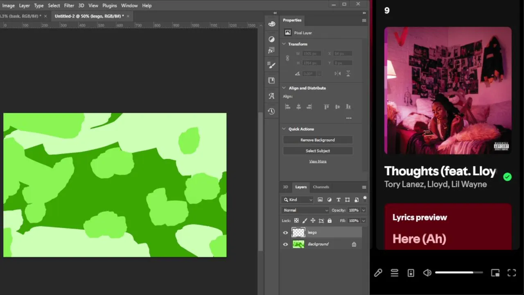Remove song from Liked Songs checkmark
Image resolution: width=524 pixels, height=295 pixels.
click(508, 177)
